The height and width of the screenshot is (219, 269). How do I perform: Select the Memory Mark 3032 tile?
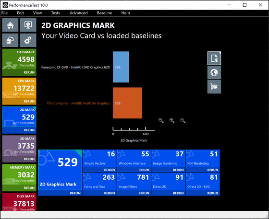click(19, 175)
